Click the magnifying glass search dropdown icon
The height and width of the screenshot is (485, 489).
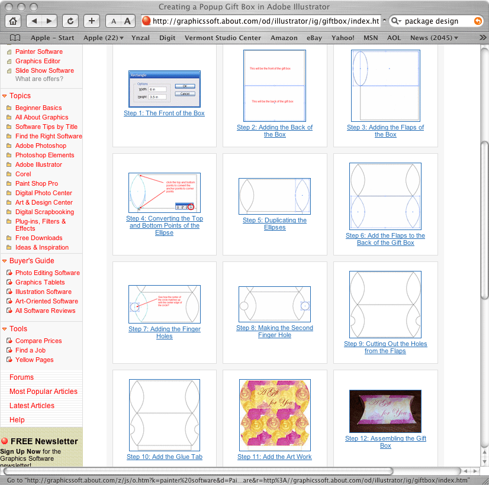[x=396, y=21]
